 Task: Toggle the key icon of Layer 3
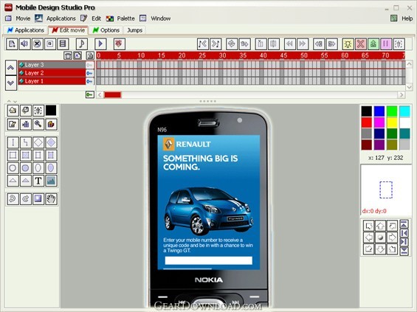90,65
